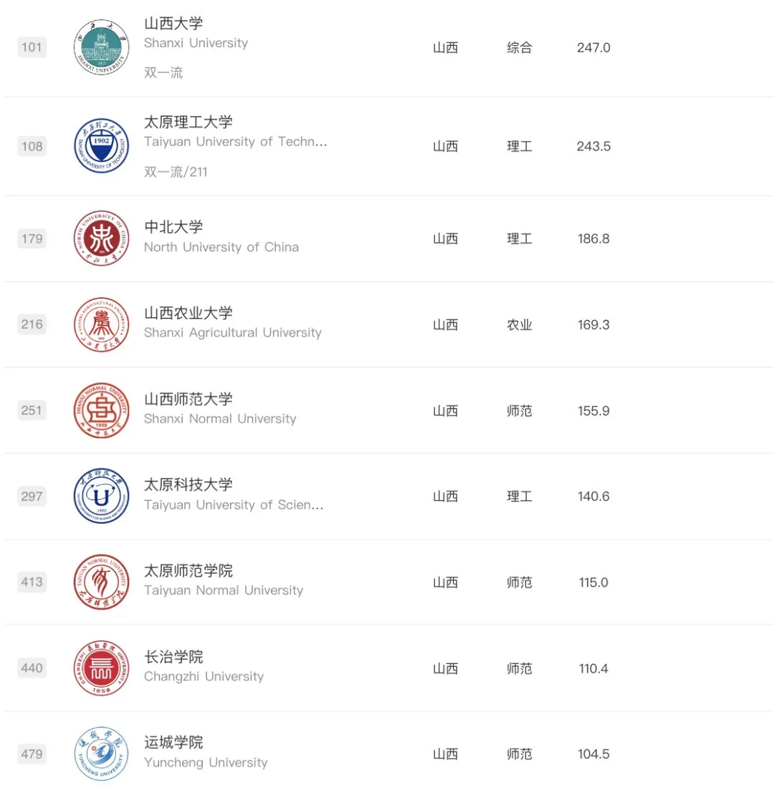
Task: Open Taiyuan University of Technology emblem
Action: [101, 145]
